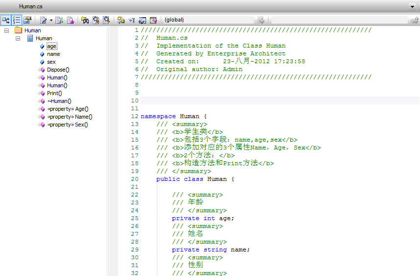Viewport: 420px width, 276px height.
Task: Open the (global) scope combo box
Action: click(208, 20)
